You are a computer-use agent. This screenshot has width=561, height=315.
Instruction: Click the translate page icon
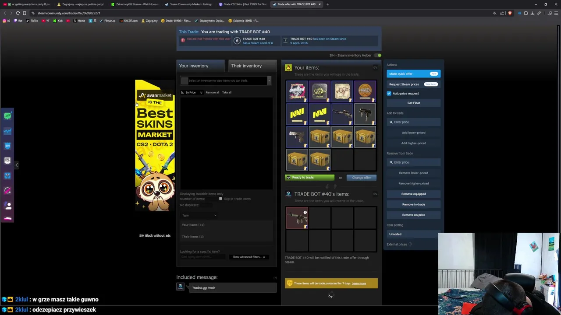[495, 13]
